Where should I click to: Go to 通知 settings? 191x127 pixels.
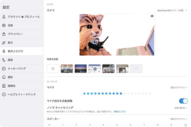coord(22,77)
